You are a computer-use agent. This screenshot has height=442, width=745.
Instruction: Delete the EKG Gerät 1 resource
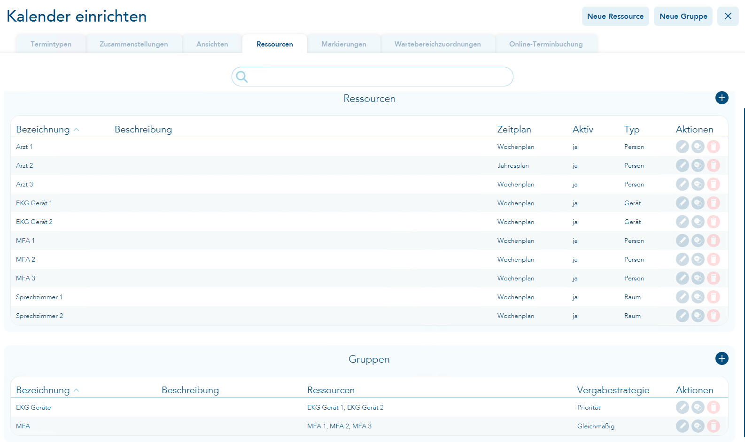click(x=714, y=203)
